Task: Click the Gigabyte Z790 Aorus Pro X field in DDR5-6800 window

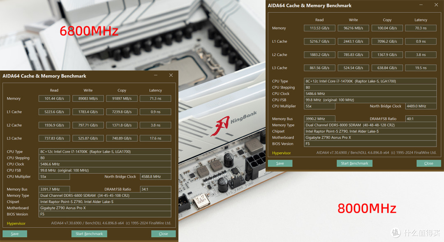Action: click(105, 208)
